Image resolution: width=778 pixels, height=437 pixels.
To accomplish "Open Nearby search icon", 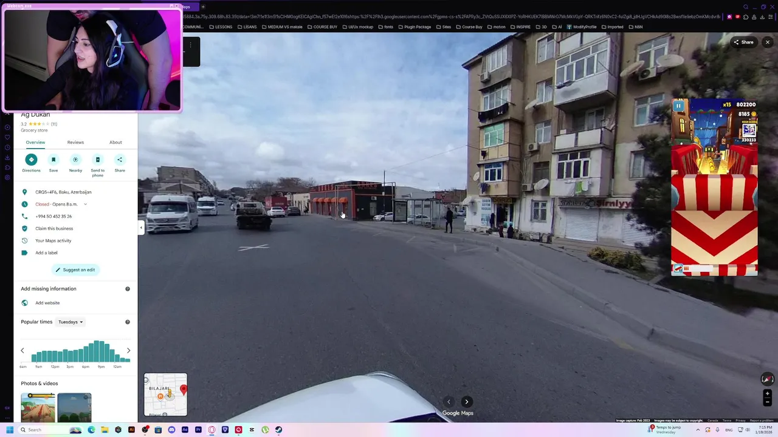I will click(75, 160).
